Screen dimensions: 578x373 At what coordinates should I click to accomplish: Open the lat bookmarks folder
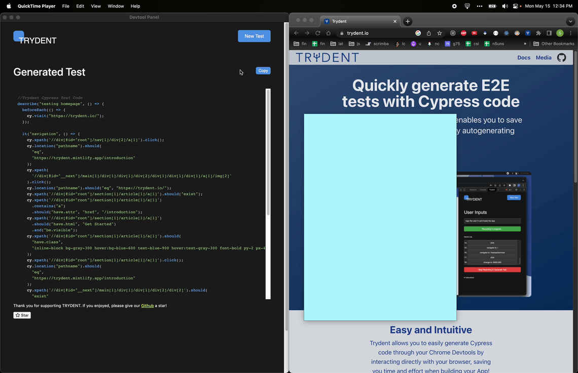(337, 44)
